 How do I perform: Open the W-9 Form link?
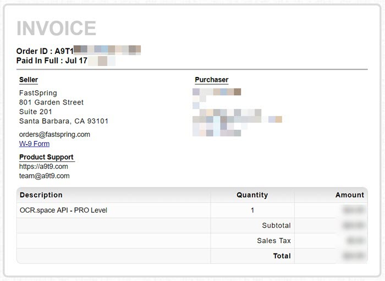pyautogui.click(x=34, y=144)
